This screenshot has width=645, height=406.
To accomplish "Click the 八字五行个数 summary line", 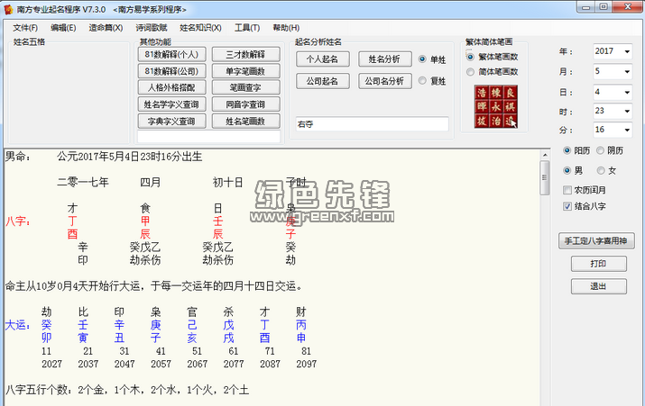I will 127,390.
